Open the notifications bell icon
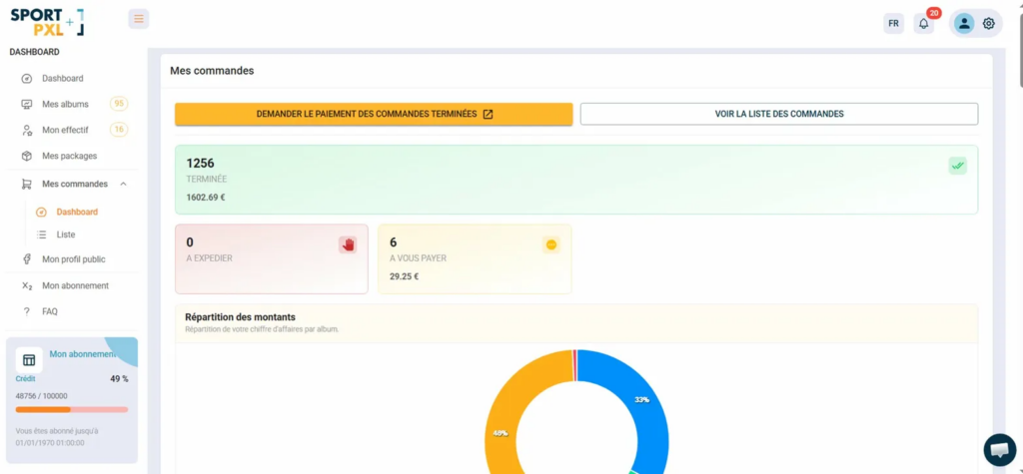1023x474 pixels. (x=923, y=23)
